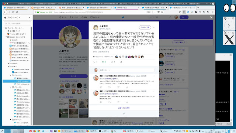236x133 pixels.
Task: Collapse the ブックマークツールバー folder
Action: click(x=4, y=28)
